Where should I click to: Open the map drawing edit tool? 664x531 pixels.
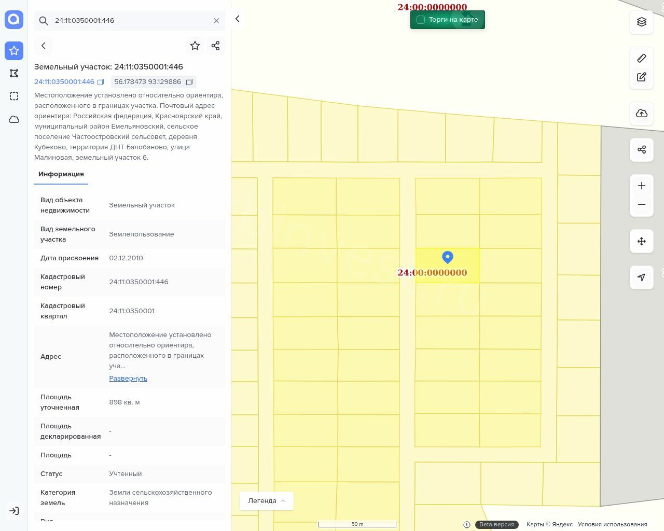(x=642, y=77)
